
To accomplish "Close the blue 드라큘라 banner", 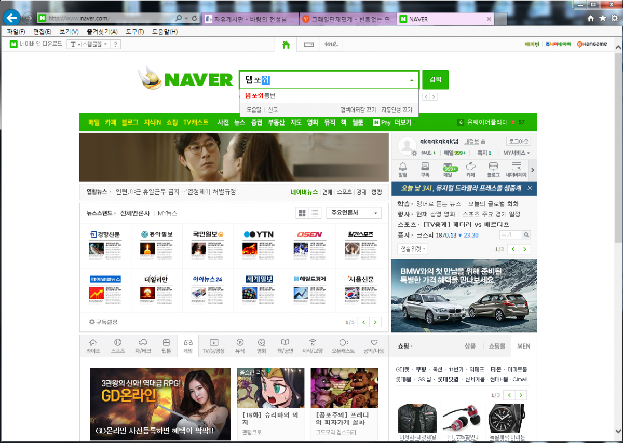I will pos(530,188).
